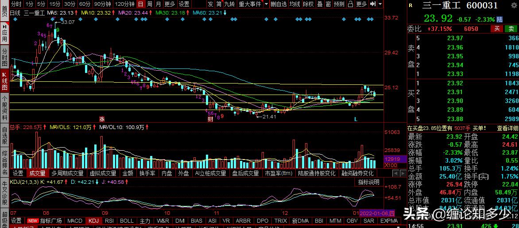Expand the 应用 sidebar arrow entry
The height and width of the screenshot is (228, 519).
[4, 34]
